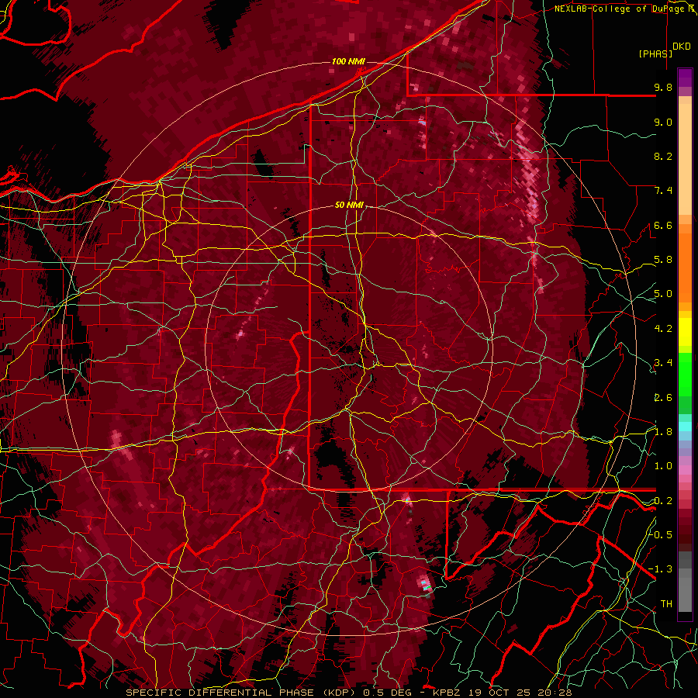Screen dimensions: 698x698
Task: Click the peach segment of the color bar
Action: pos(685,159)
